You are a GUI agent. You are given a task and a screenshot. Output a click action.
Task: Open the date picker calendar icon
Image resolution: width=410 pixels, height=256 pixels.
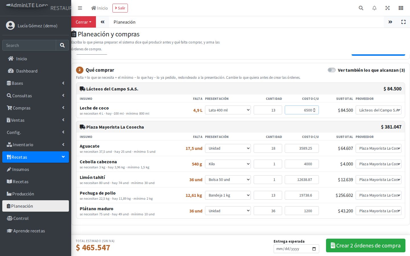pyautogui.click(x=314, y=249)
